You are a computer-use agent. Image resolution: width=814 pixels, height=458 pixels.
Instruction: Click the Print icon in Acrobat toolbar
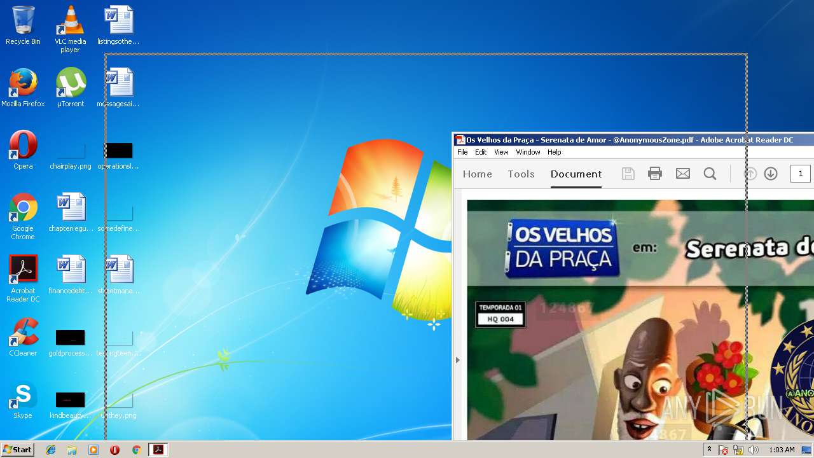pyautogui.click(x=655, y=174)
